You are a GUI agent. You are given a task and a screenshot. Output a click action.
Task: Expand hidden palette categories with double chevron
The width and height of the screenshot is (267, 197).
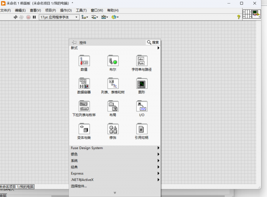click(115, 193)
